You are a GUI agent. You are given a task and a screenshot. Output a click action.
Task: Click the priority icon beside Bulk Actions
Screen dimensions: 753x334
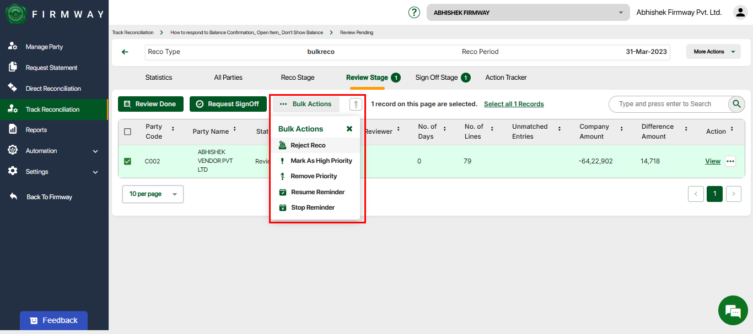(356, 104)
